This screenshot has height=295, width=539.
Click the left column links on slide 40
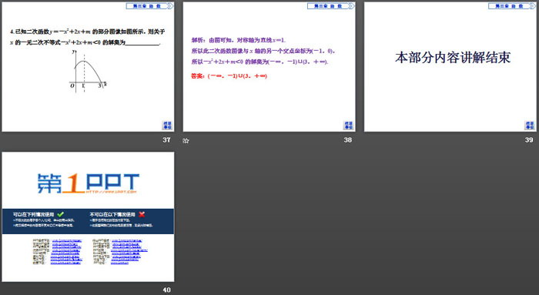(66, 252)
